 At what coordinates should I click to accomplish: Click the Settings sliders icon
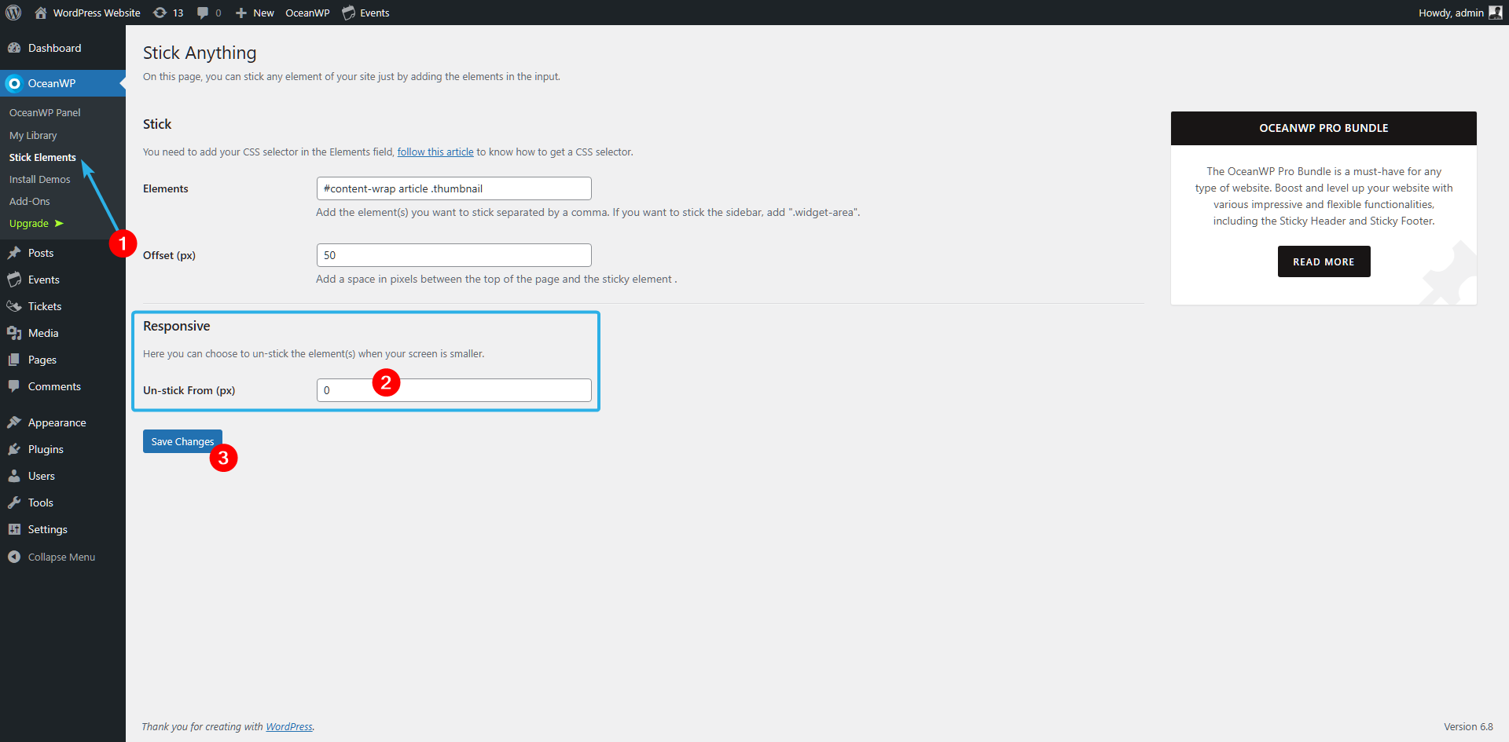14,529
